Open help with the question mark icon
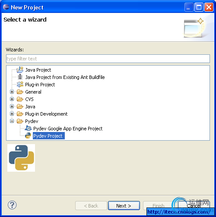The width and height of the screenshot is (216, 217). pos(12,205)
